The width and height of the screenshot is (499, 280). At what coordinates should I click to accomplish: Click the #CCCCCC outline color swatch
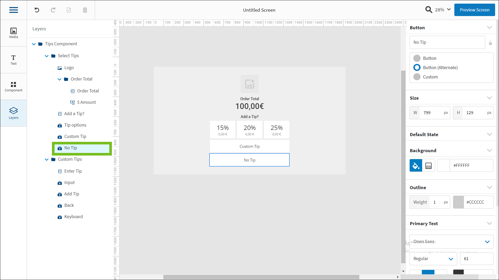pos(458,202)
